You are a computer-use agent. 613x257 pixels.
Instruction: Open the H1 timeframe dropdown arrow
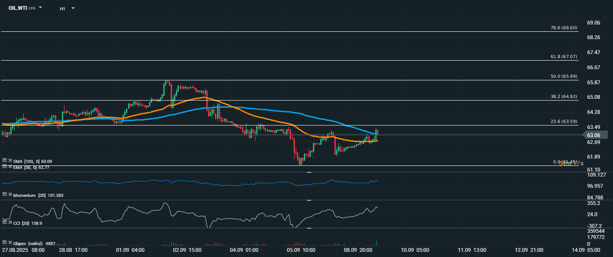(x=73, y=8)
